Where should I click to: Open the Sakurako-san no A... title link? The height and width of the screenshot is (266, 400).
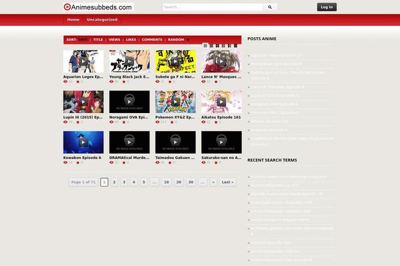(221, 158)
